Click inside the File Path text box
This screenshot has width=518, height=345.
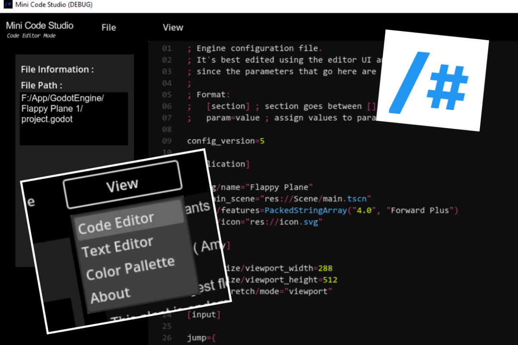click(74, 119)
